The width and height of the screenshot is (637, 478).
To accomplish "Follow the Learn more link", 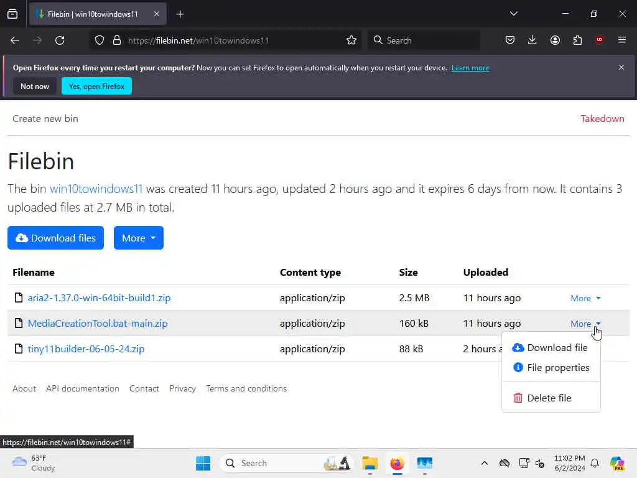I will 470,68.
